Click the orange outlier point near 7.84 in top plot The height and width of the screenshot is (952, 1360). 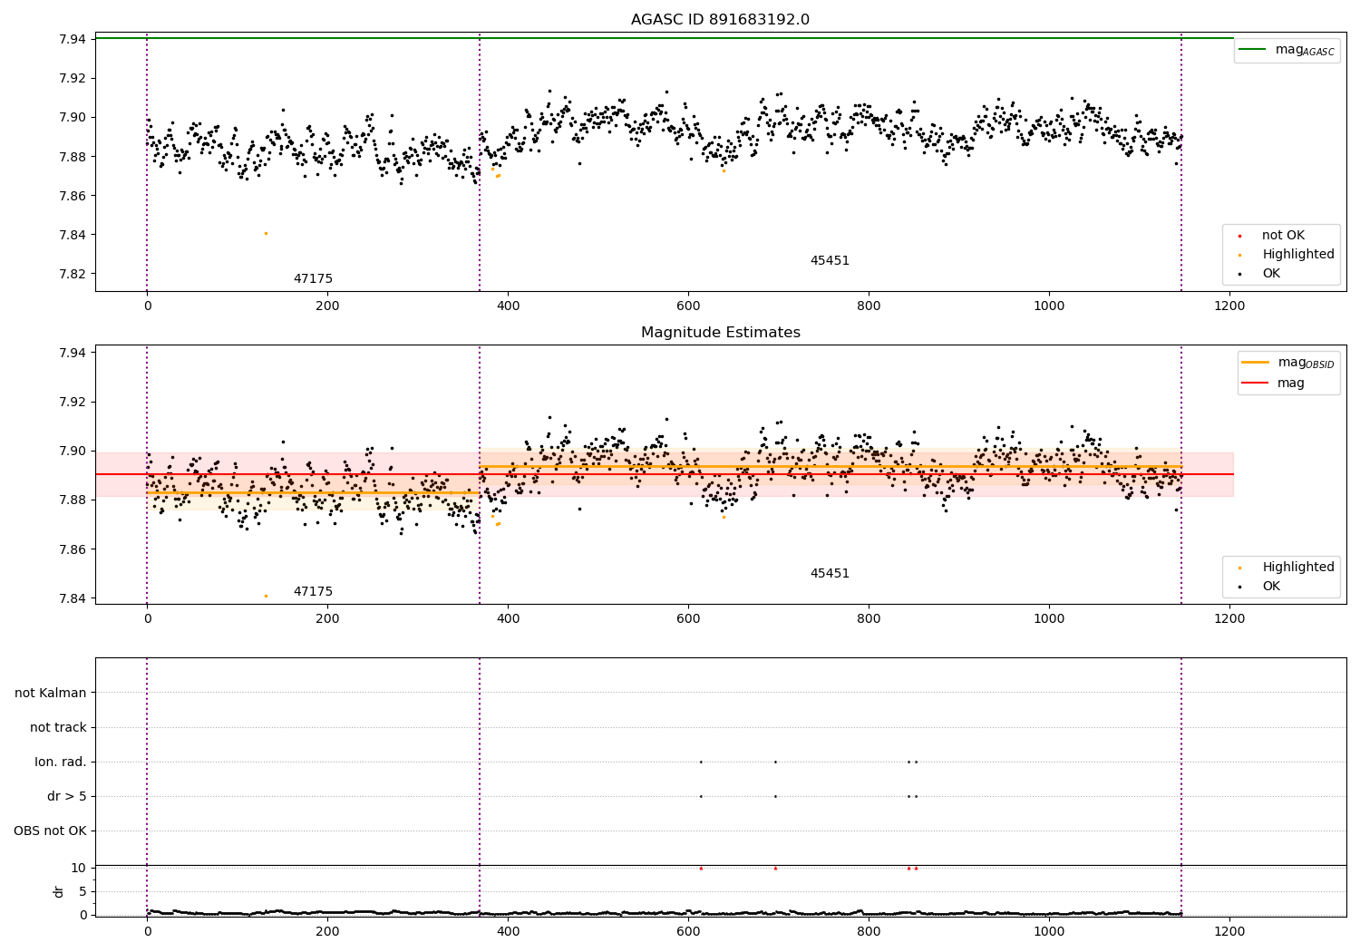(266, 233)
